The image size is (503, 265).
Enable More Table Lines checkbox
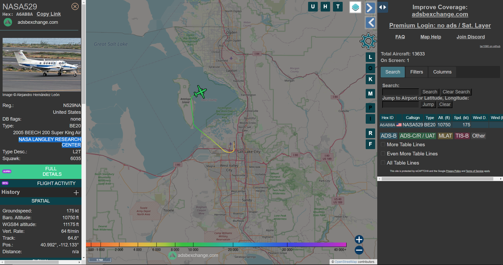[x=383, y=144]
